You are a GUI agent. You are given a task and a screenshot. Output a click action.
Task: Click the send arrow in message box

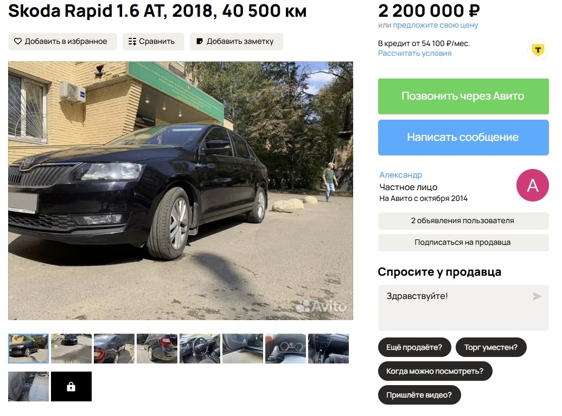[537, 296]
